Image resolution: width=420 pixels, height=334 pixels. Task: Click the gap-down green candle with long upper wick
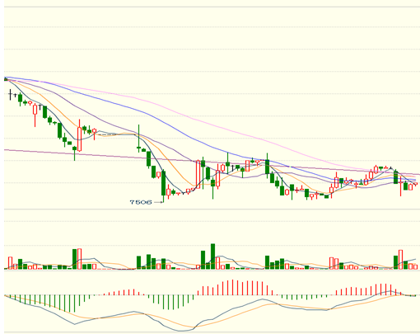tap(138, 139)
